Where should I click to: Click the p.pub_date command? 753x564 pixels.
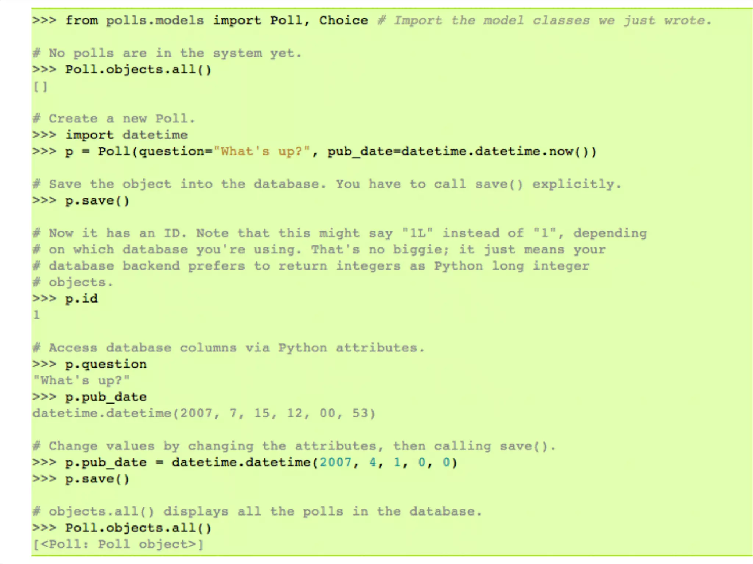[x=106, y=397]
